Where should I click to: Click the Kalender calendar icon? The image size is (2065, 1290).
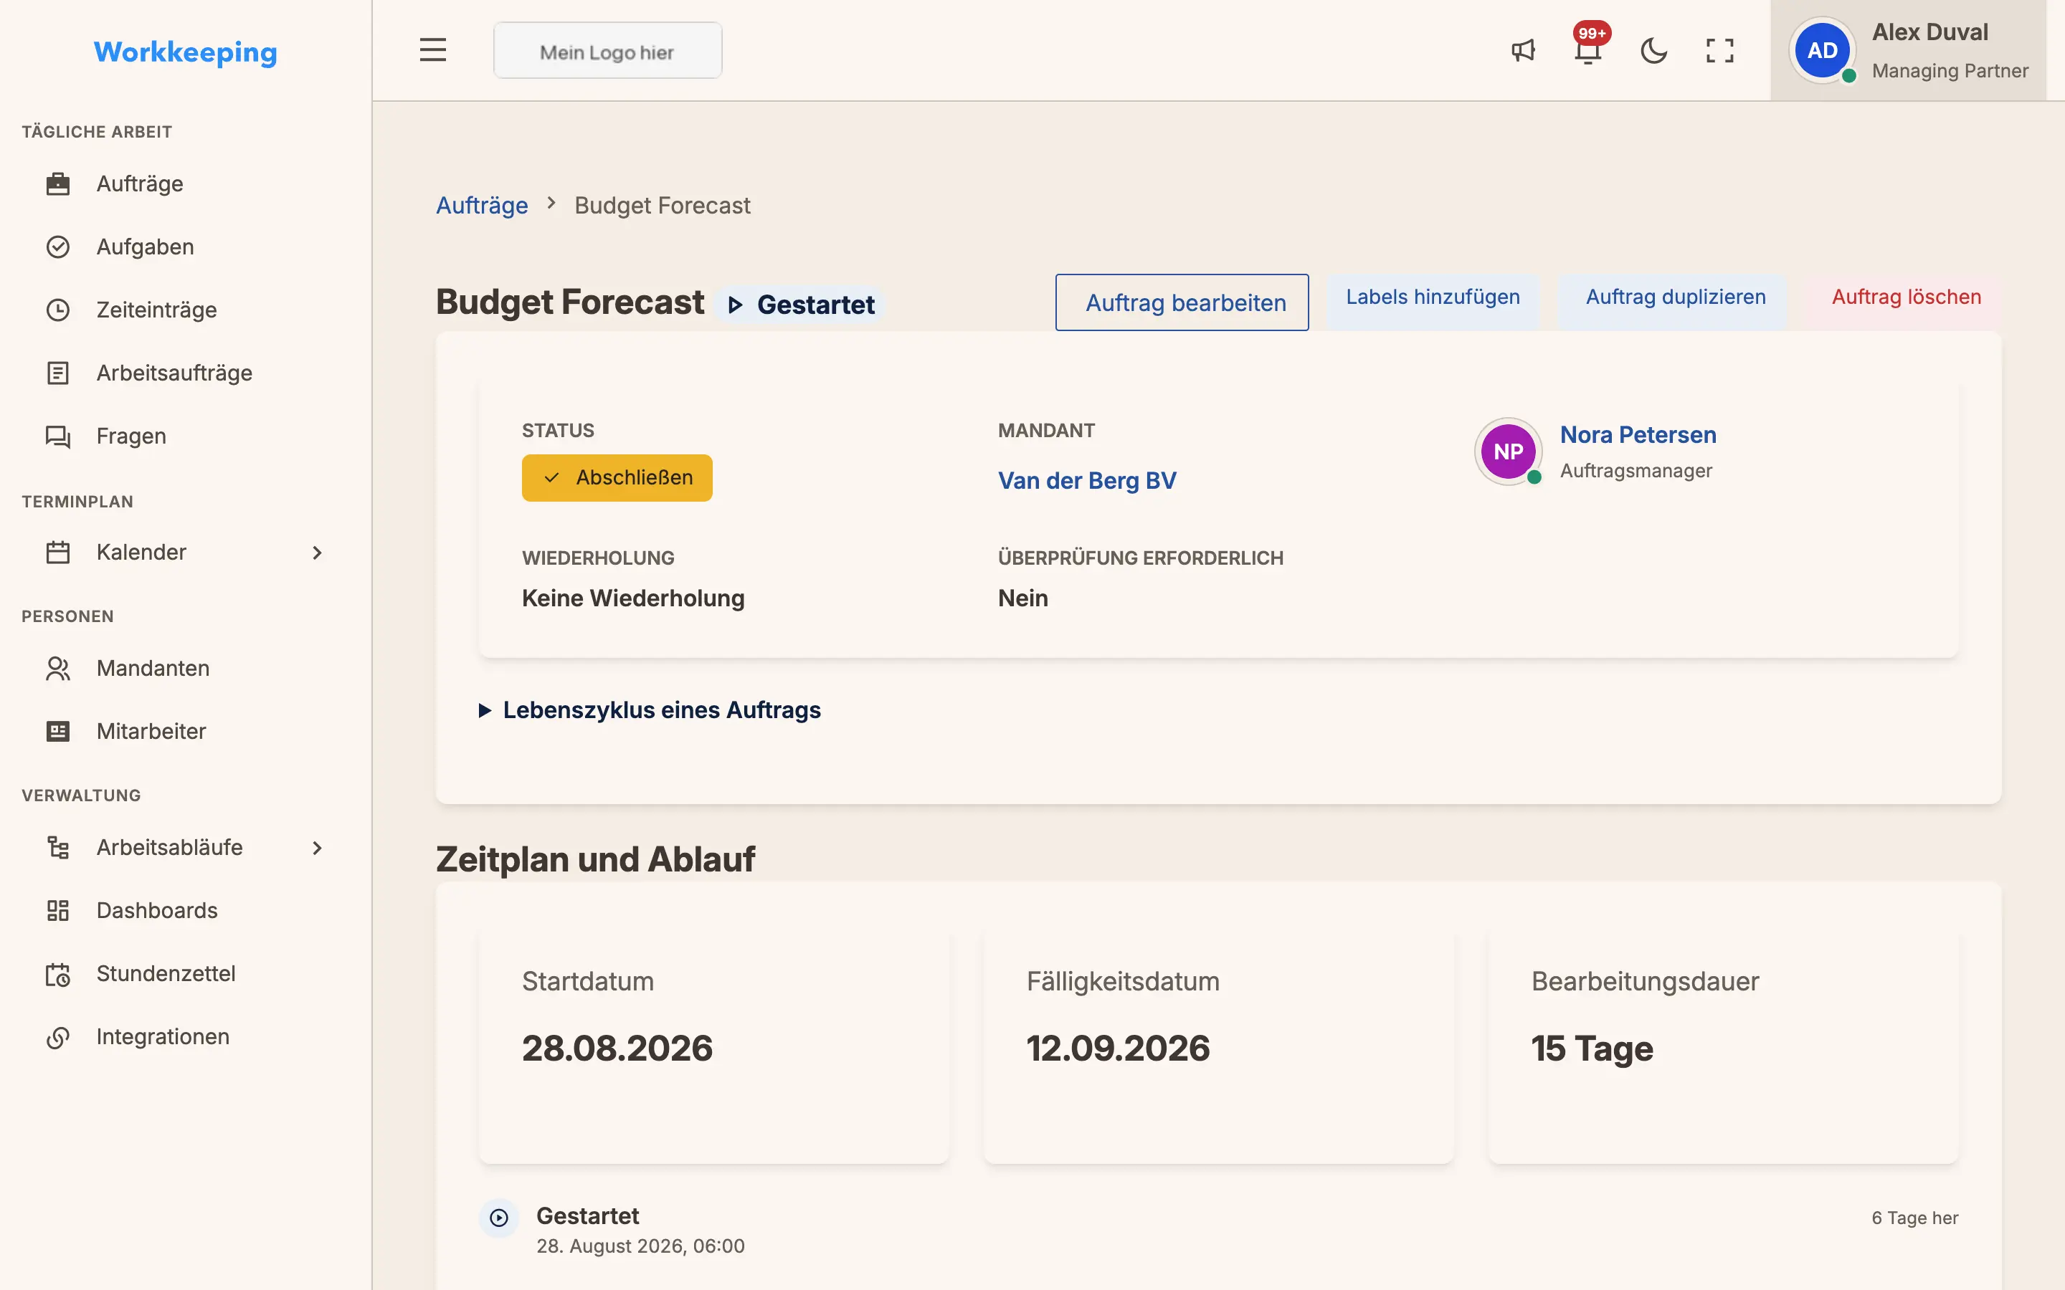point(58,552)
